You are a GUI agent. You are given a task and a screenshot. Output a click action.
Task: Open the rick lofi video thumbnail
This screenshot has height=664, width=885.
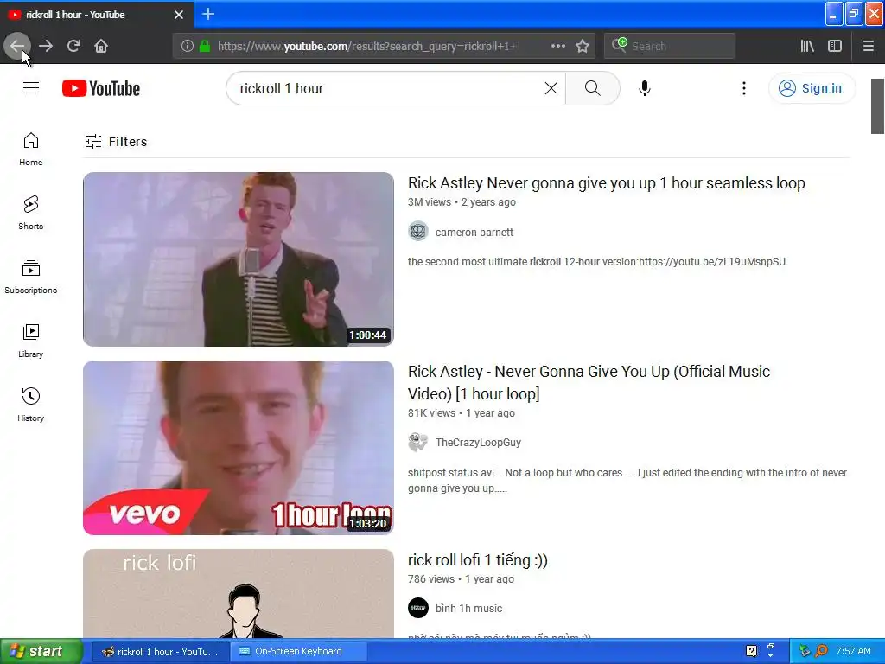[239, 593]
